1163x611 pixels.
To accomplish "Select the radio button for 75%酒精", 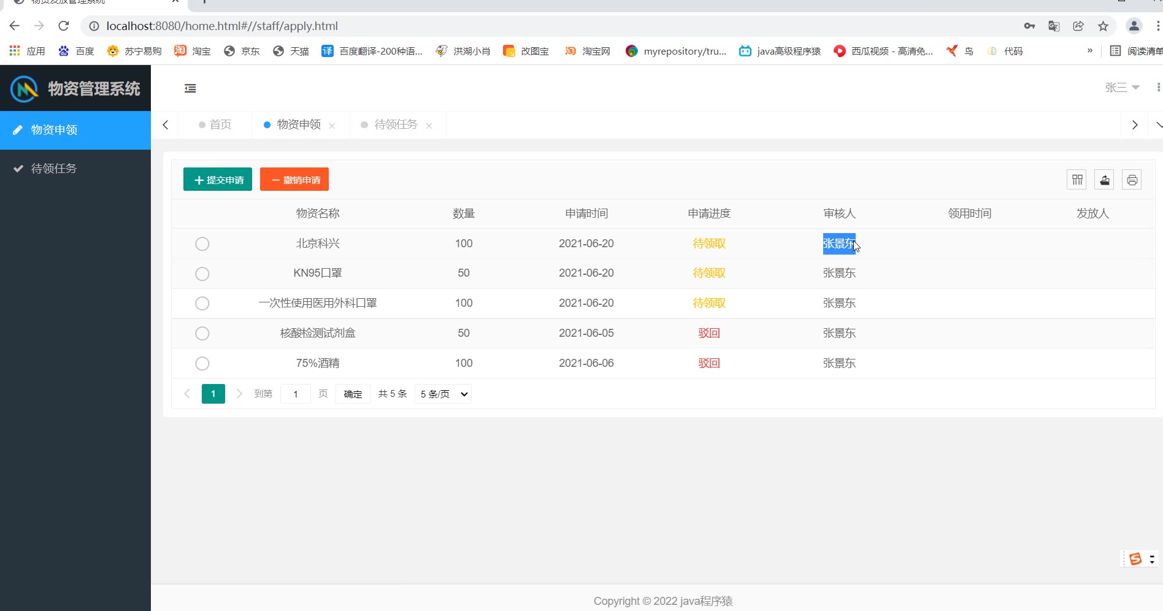I will pos(202,363).
